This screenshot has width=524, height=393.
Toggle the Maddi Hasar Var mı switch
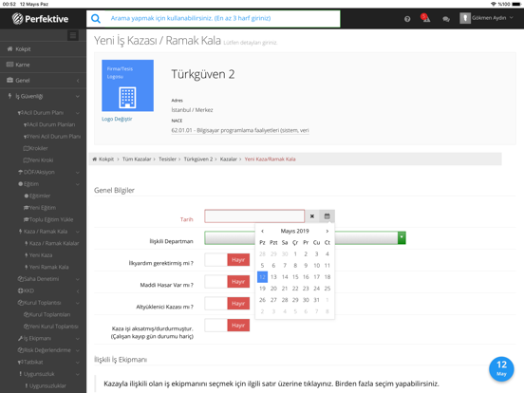pyautogui.click(x=227, y=281)
